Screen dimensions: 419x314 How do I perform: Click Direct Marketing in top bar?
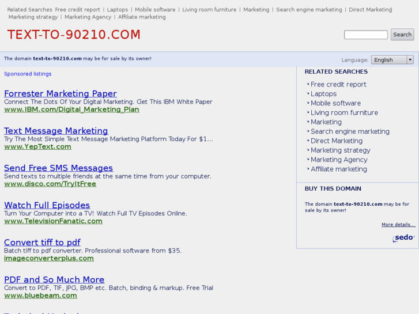tap(371, 10)
